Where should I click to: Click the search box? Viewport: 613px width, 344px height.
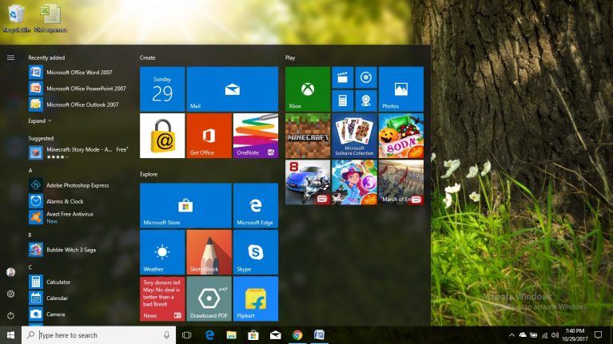click(x=98, y=335)
